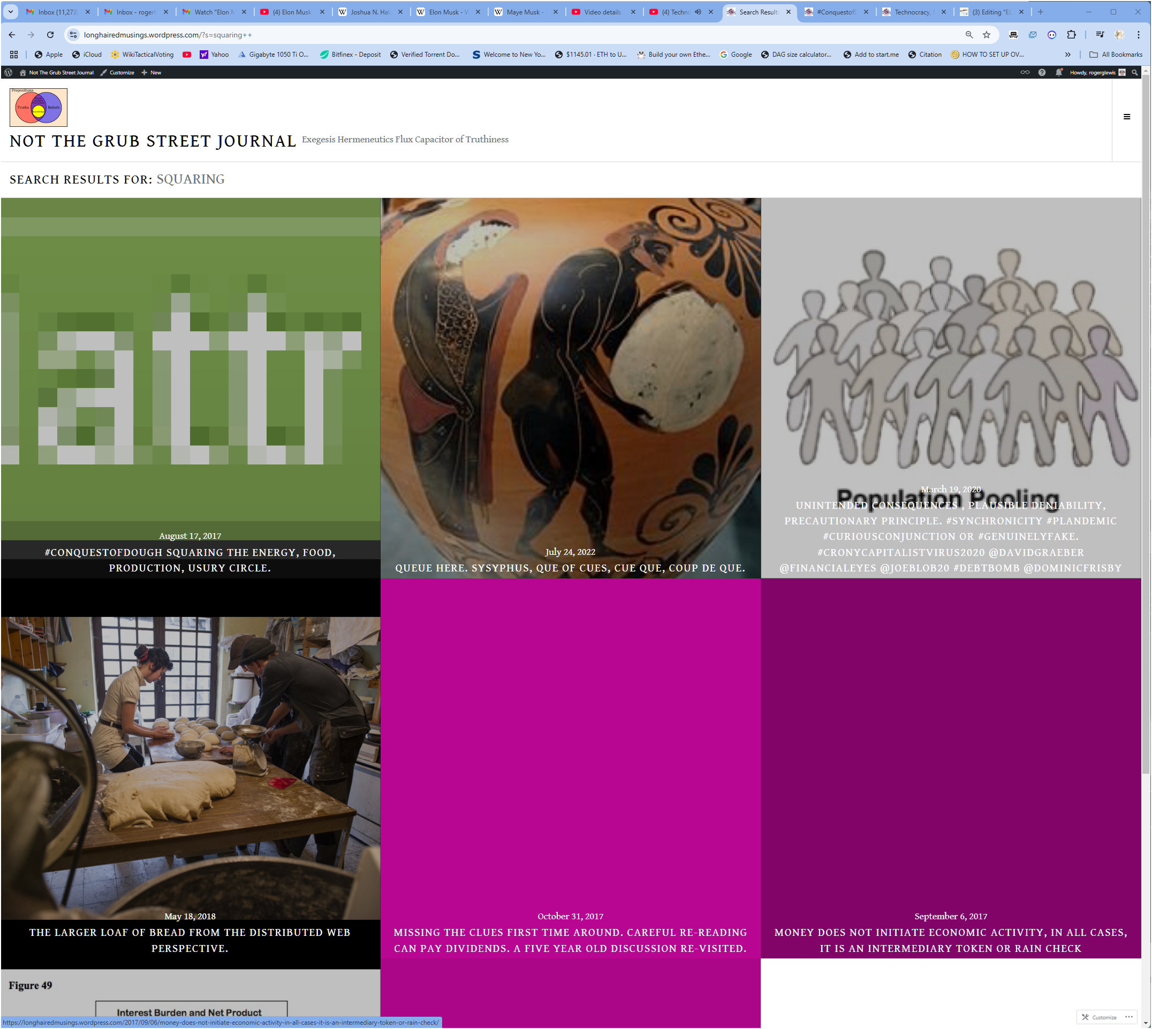The height and width of the screenshot is (1029, 1152).
Task: Open the zoom control in address bar
Action: pyautogui.click(x=969, y=35)
